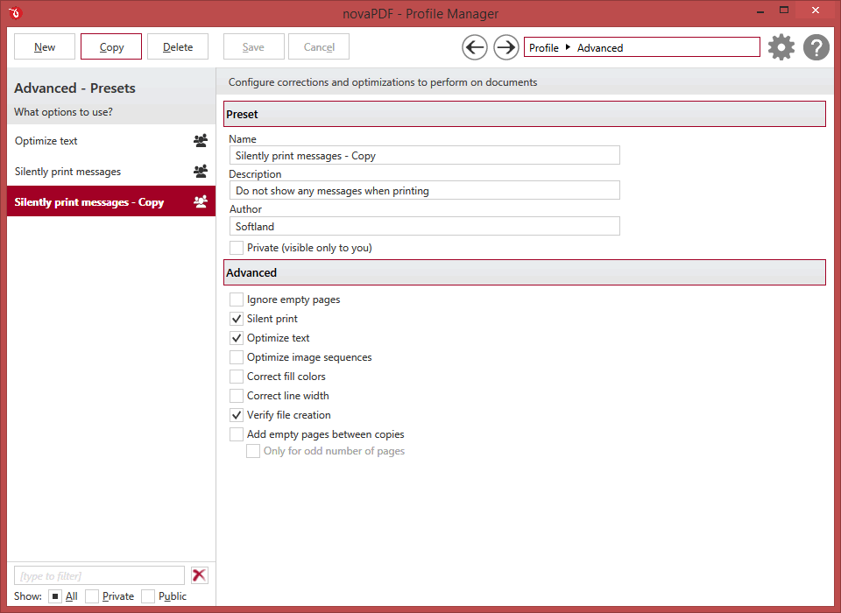The image size is (841, 613).
Task: Click the back arrow navigation icon
Action: [475, 48]
